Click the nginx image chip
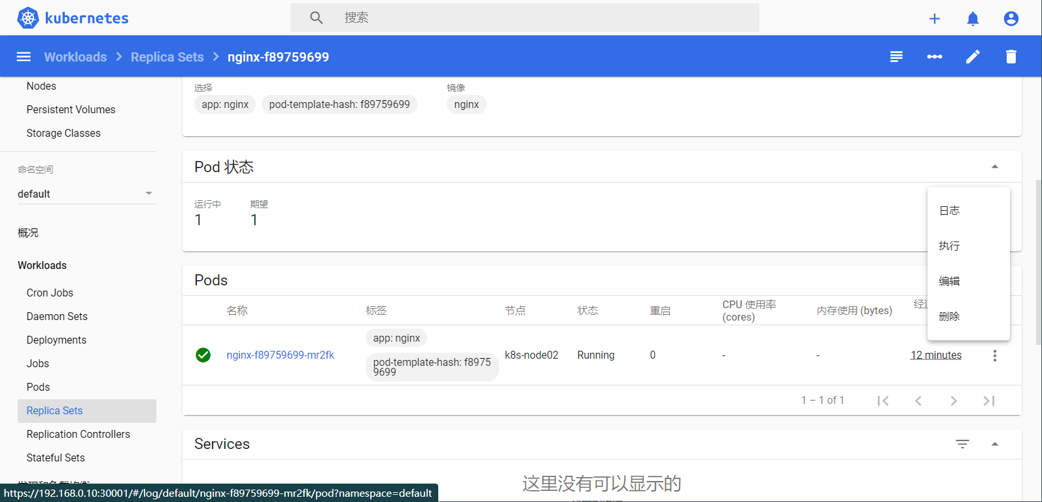This screenshot has height=502, width=1042. click(x=466, y=104)
